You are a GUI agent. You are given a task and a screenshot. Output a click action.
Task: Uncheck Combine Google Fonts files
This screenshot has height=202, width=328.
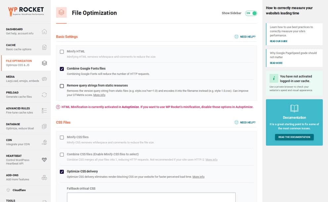[62, 69]
